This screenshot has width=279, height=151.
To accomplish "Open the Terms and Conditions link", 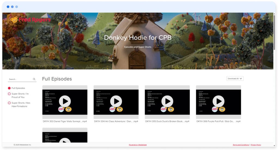I will tap(241, 145).
